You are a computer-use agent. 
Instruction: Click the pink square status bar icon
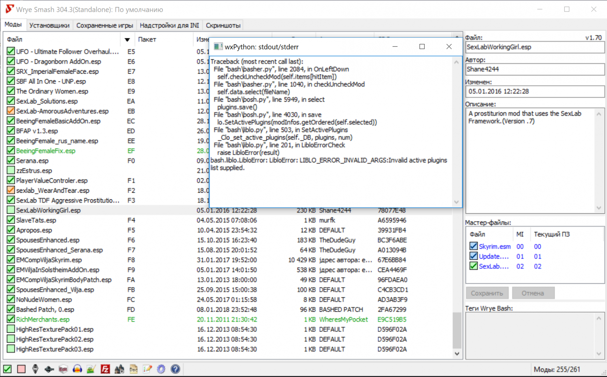21,369
